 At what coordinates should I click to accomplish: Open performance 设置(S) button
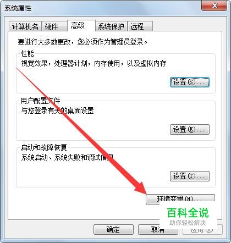[190, 82]
